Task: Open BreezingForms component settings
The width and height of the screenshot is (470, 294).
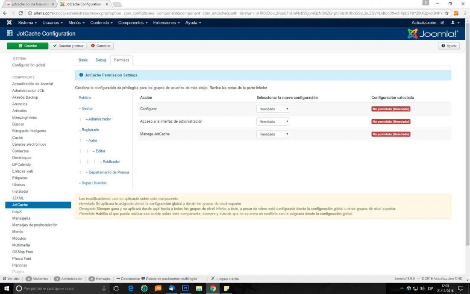Action: [x=24, y=118]
